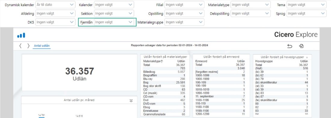This screenshot has height=118, width=331.
Task: Select the Billedbog row
Action: click(164, 72)
